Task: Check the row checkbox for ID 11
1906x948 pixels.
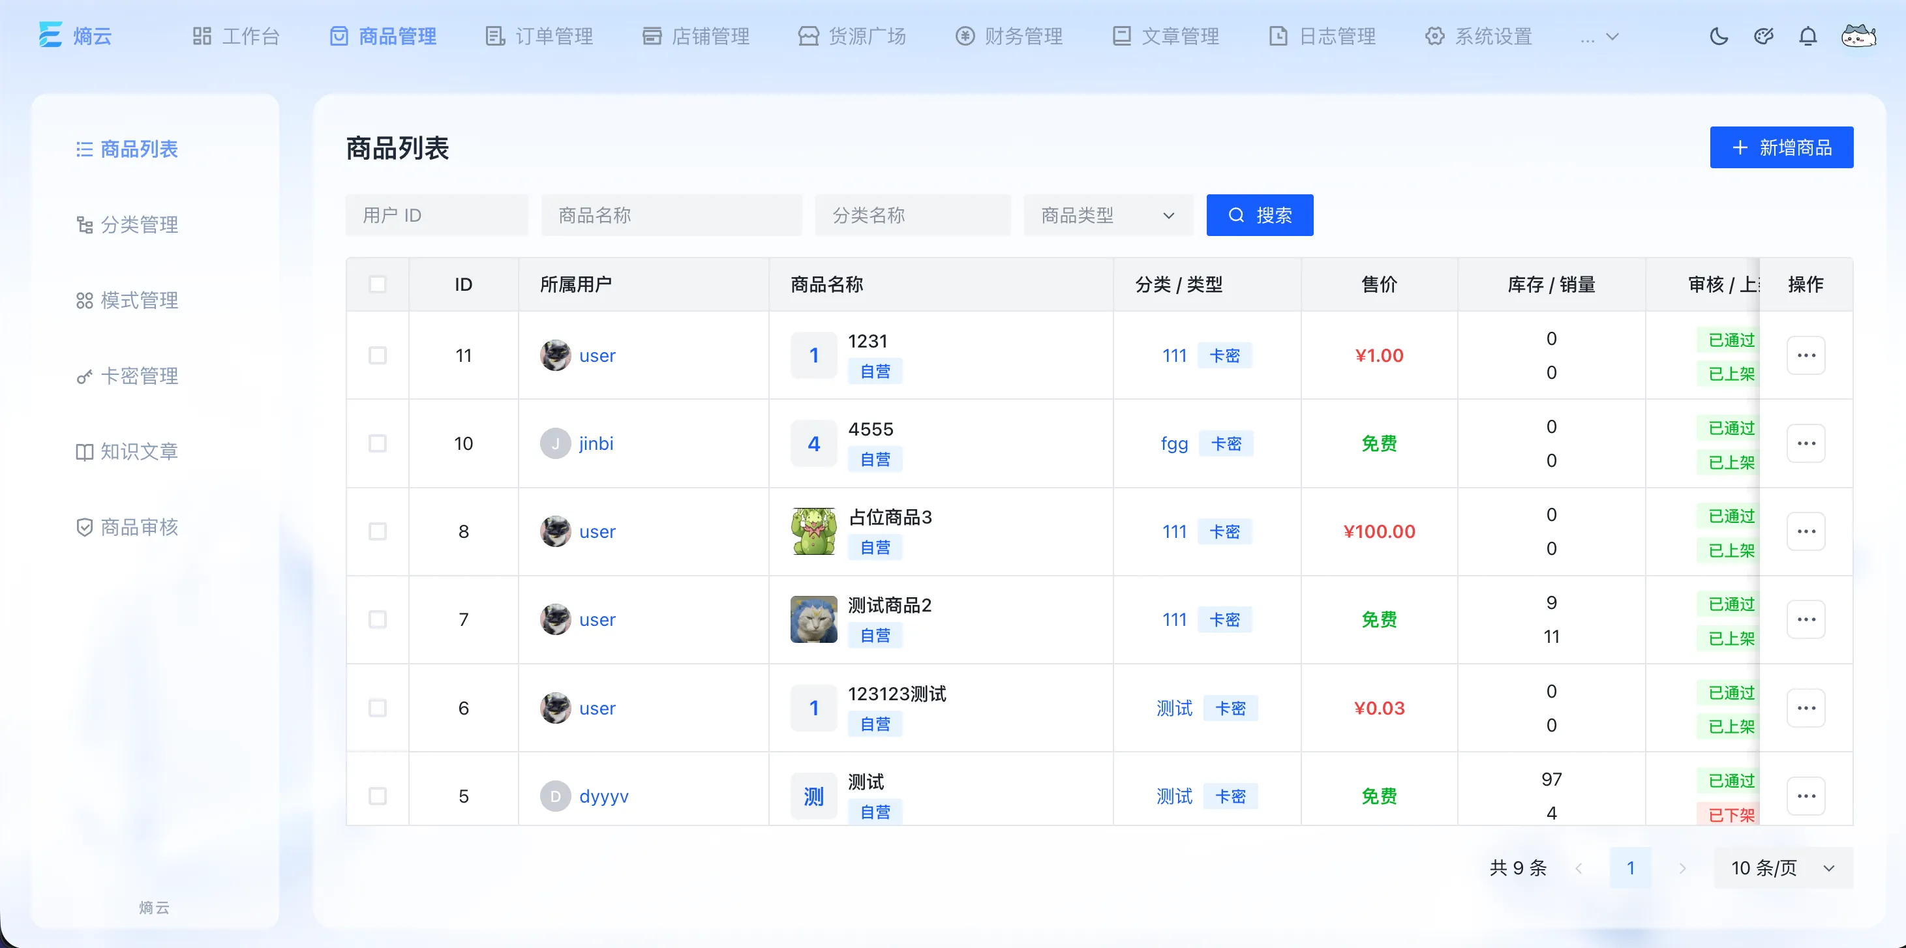Action: tap(378, 355)
